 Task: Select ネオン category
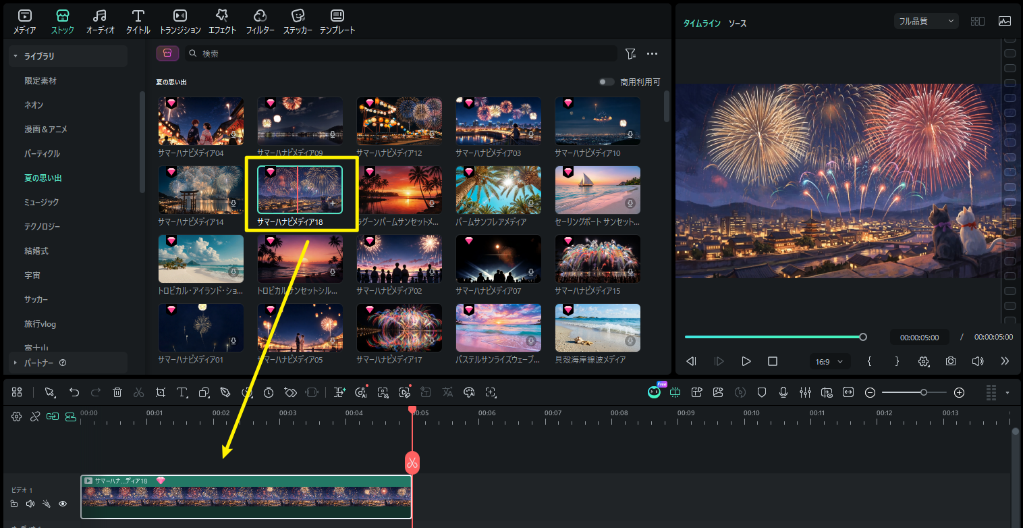(34, 105)
